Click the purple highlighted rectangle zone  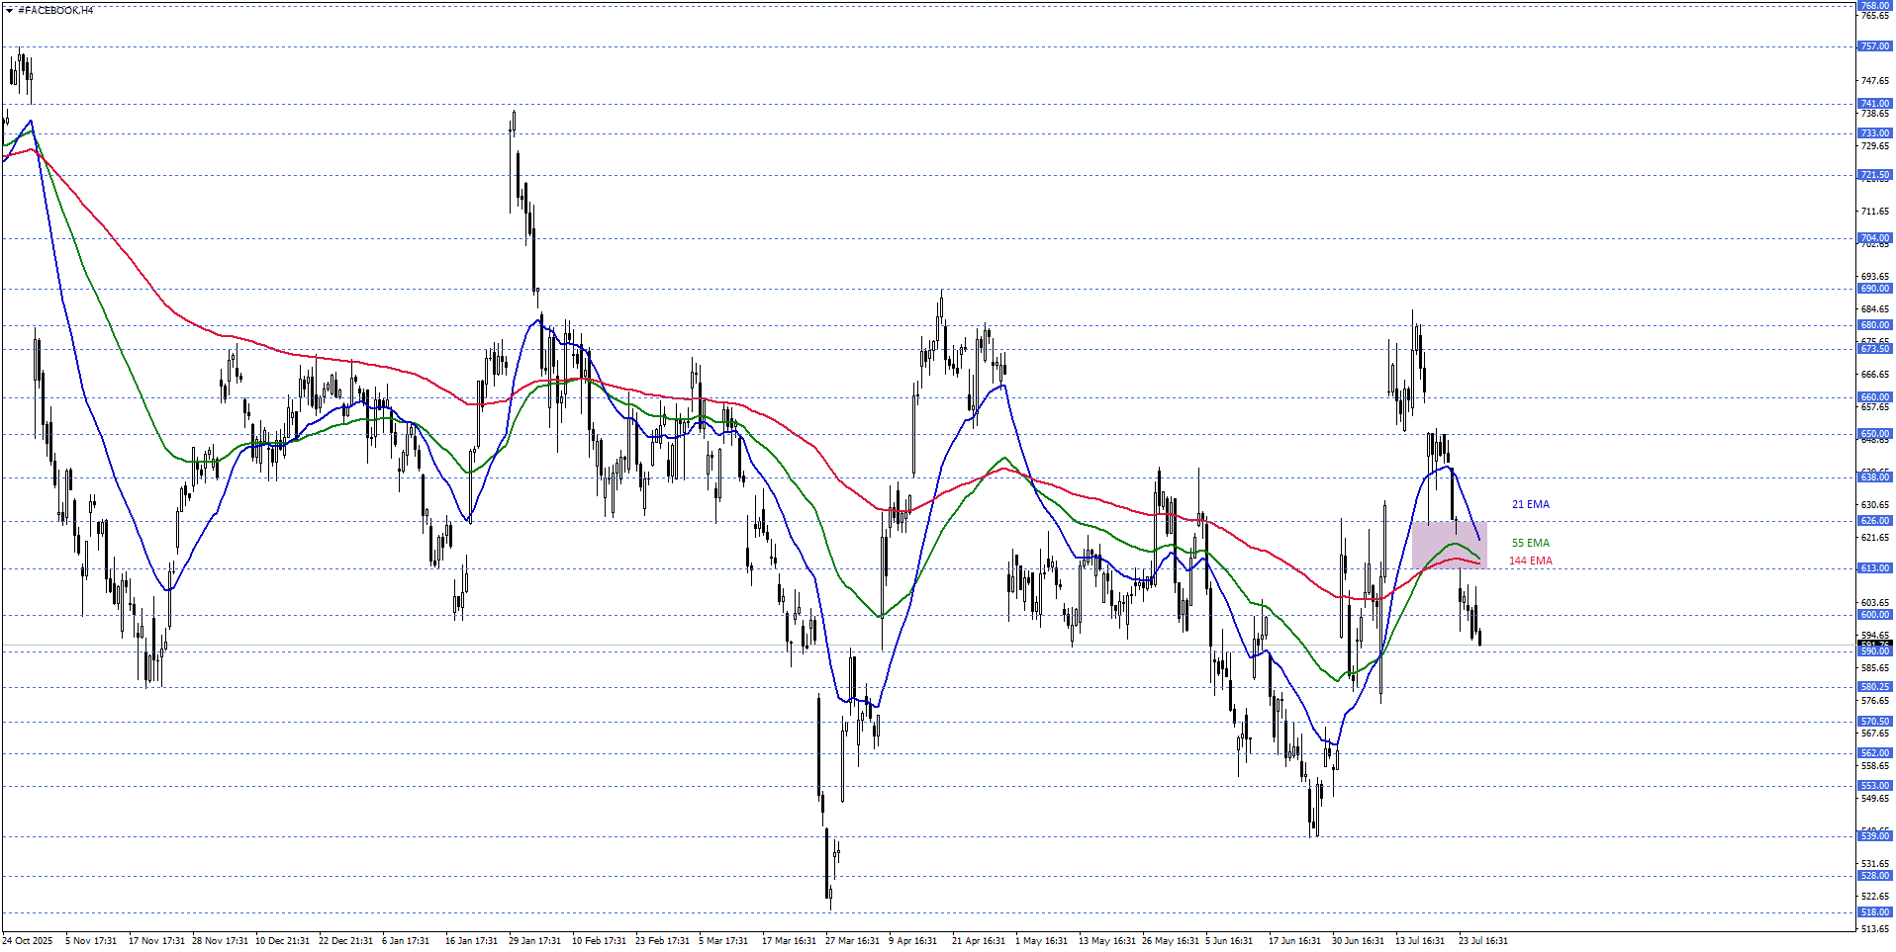(x=1449, y=545)
